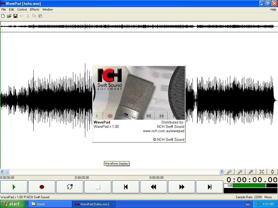Click the overview waveform strip at top
278x208 pixels.
coord(139,27)
